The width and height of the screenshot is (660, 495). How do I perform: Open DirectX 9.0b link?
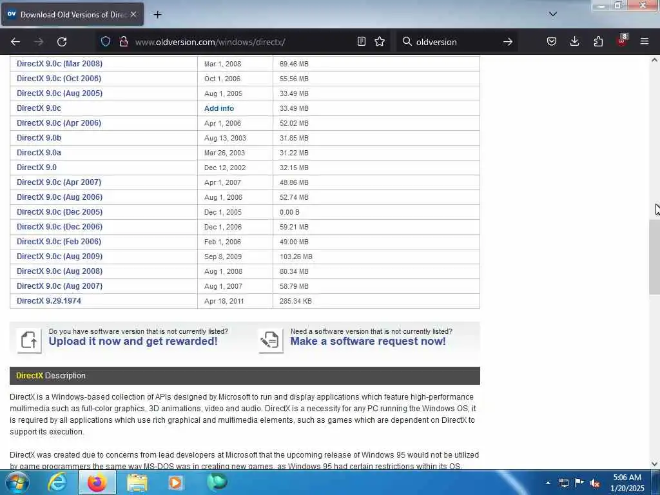[39, 138]
